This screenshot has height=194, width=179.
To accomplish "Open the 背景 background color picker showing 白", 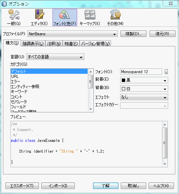I will click(x=144, y=89).
